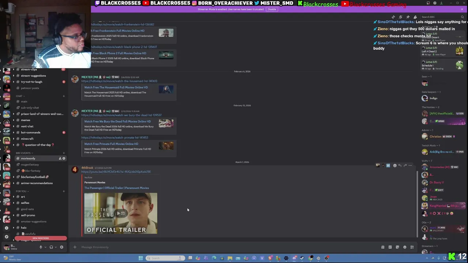This screenshot has width=468, height=263.
Task: Disable Streamer Mode via the Disable button
Action: pos(272,9)
